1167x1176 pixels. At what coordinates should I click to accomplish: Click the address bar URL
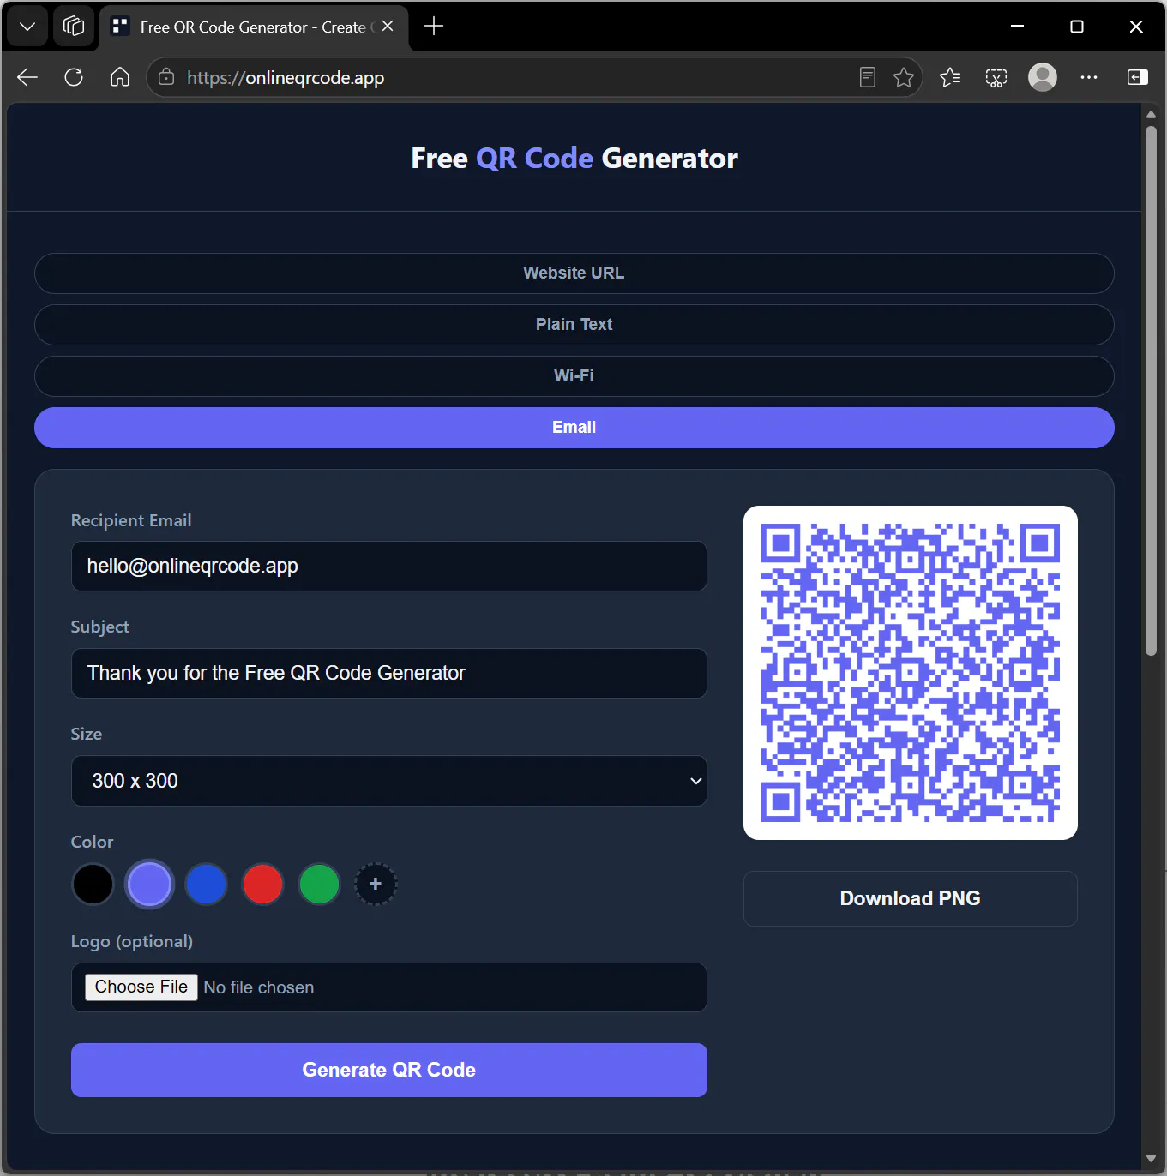pyautogui.click(x=286, y=77)
